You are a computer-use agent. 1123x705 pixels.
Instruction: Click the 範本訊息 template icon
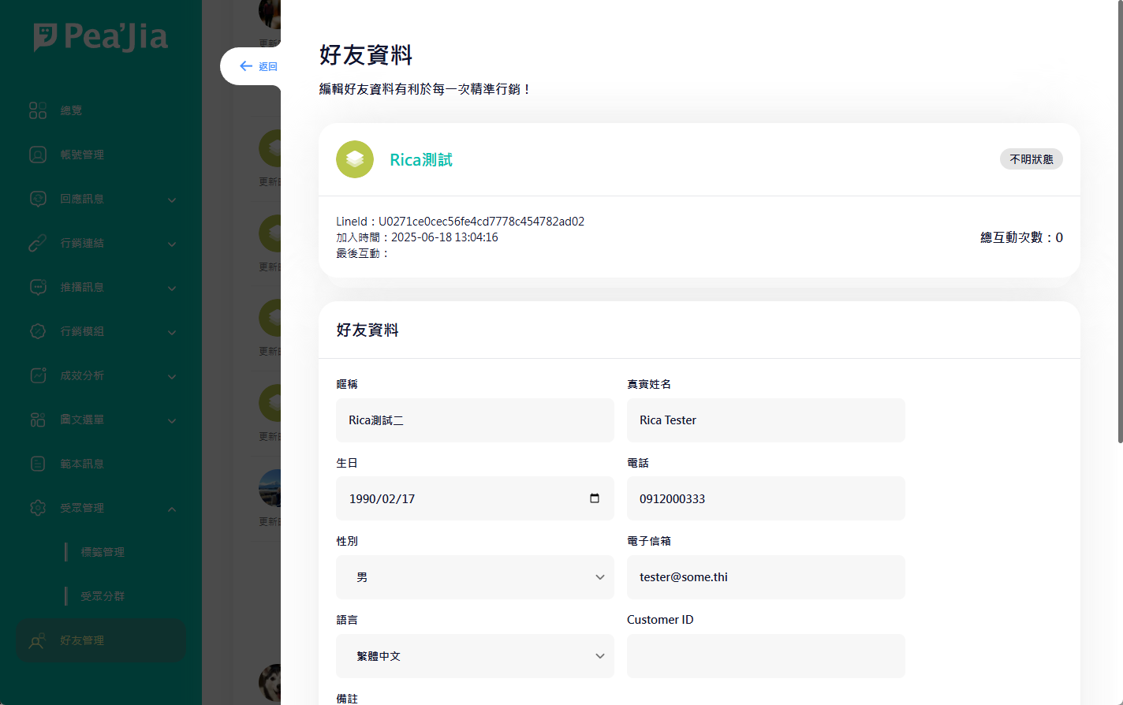(38, 464)
